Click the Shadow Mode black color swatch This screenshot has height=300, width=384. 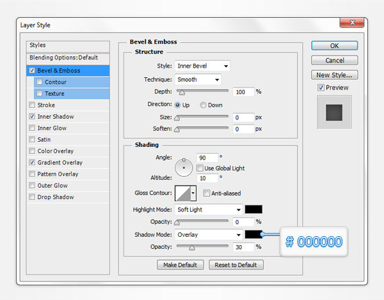click(253, 235)
